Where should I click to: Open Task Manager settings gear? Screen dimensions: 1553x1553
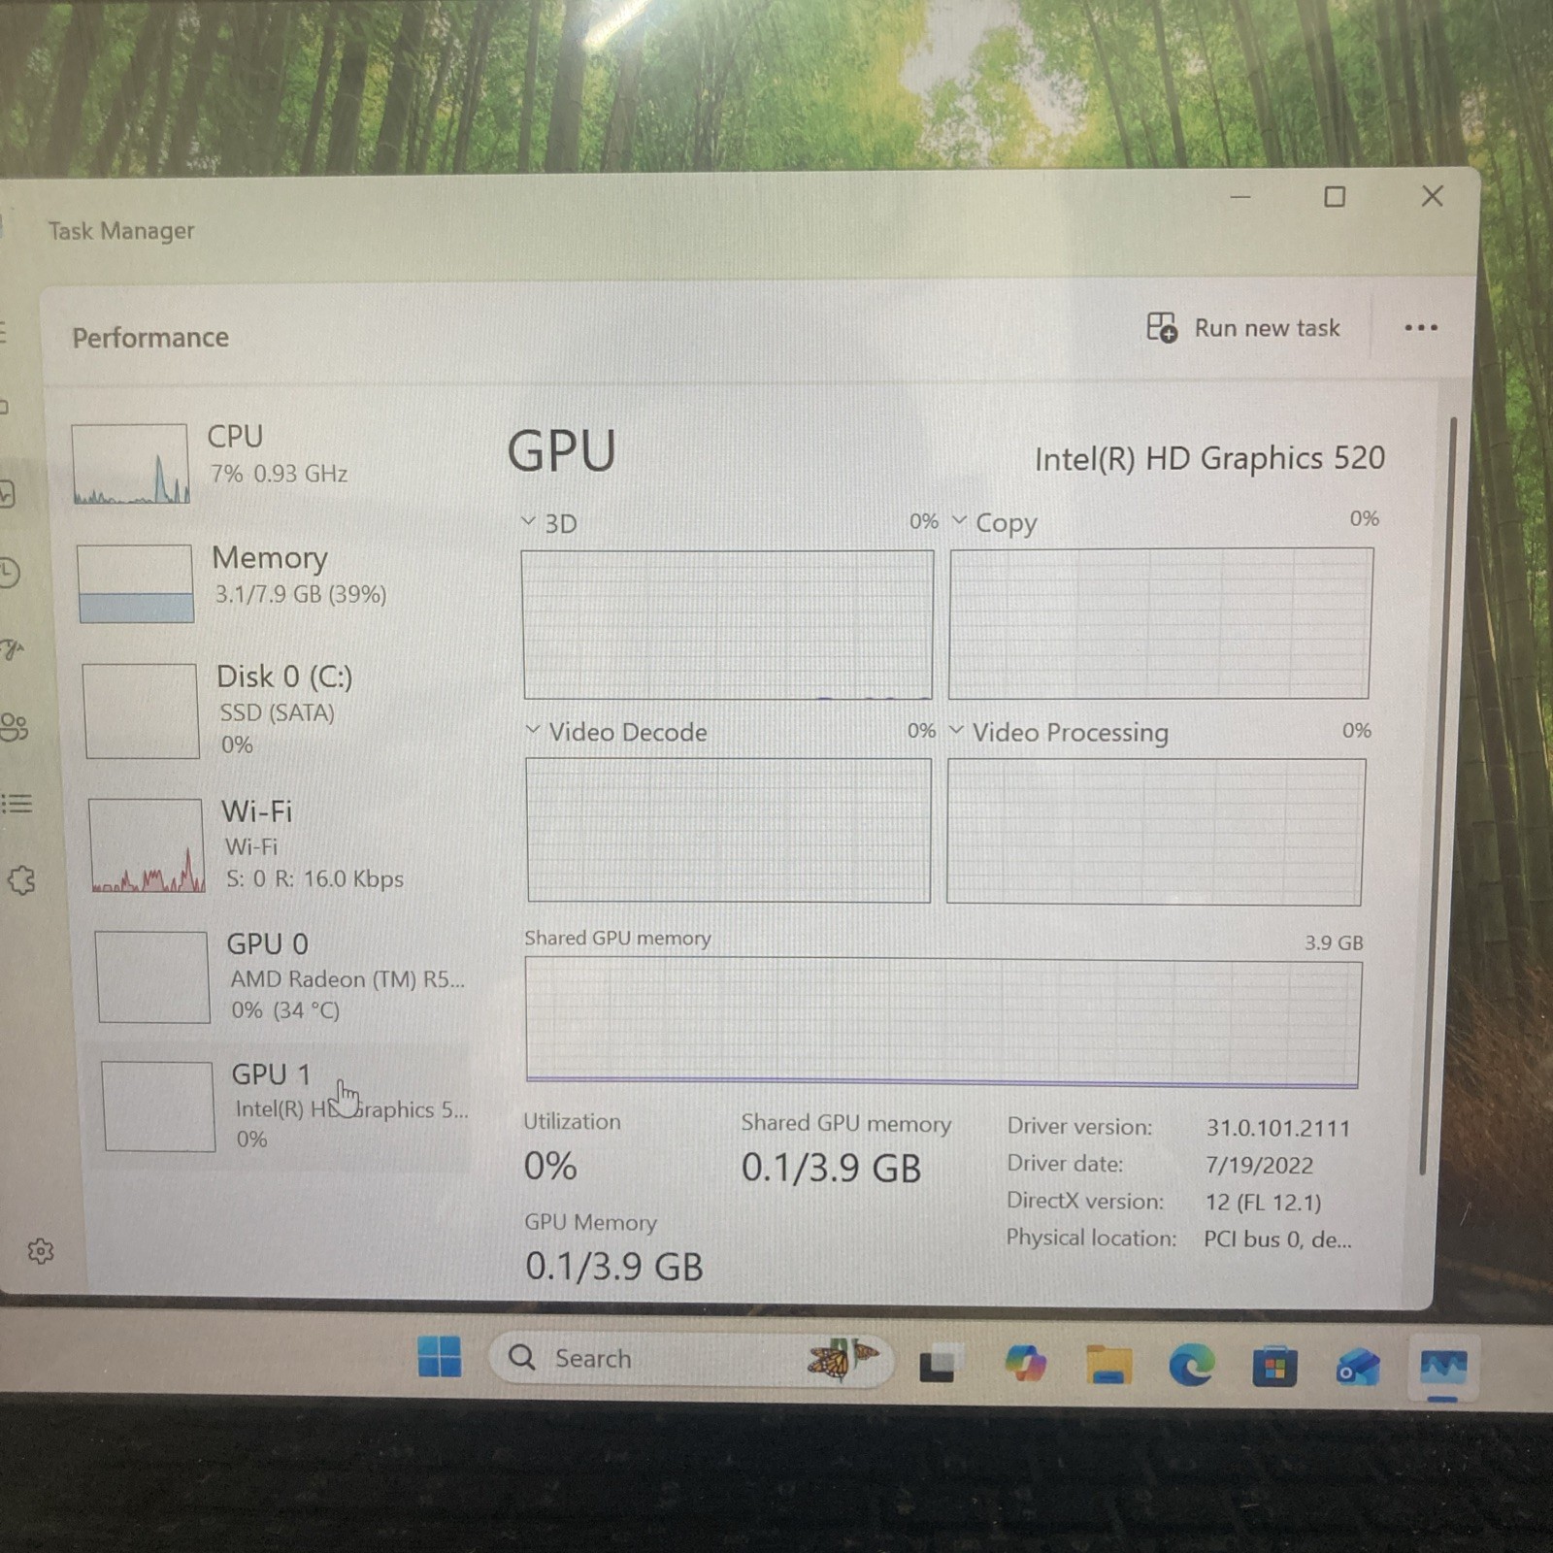coord(40,1251)
